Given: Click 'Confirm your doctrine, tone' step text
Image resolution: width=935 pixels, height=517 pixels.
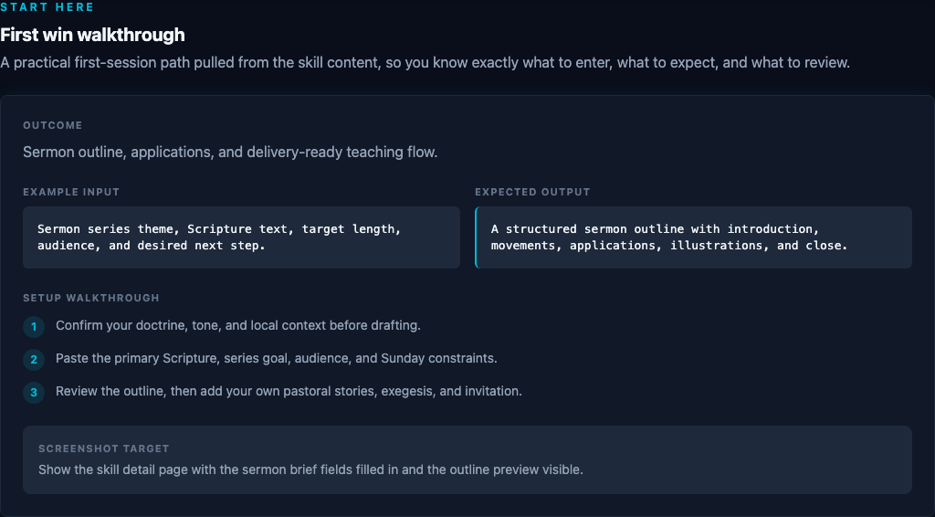Looking at the screenshot, I should pyautogui.click(x=238, y=325).
